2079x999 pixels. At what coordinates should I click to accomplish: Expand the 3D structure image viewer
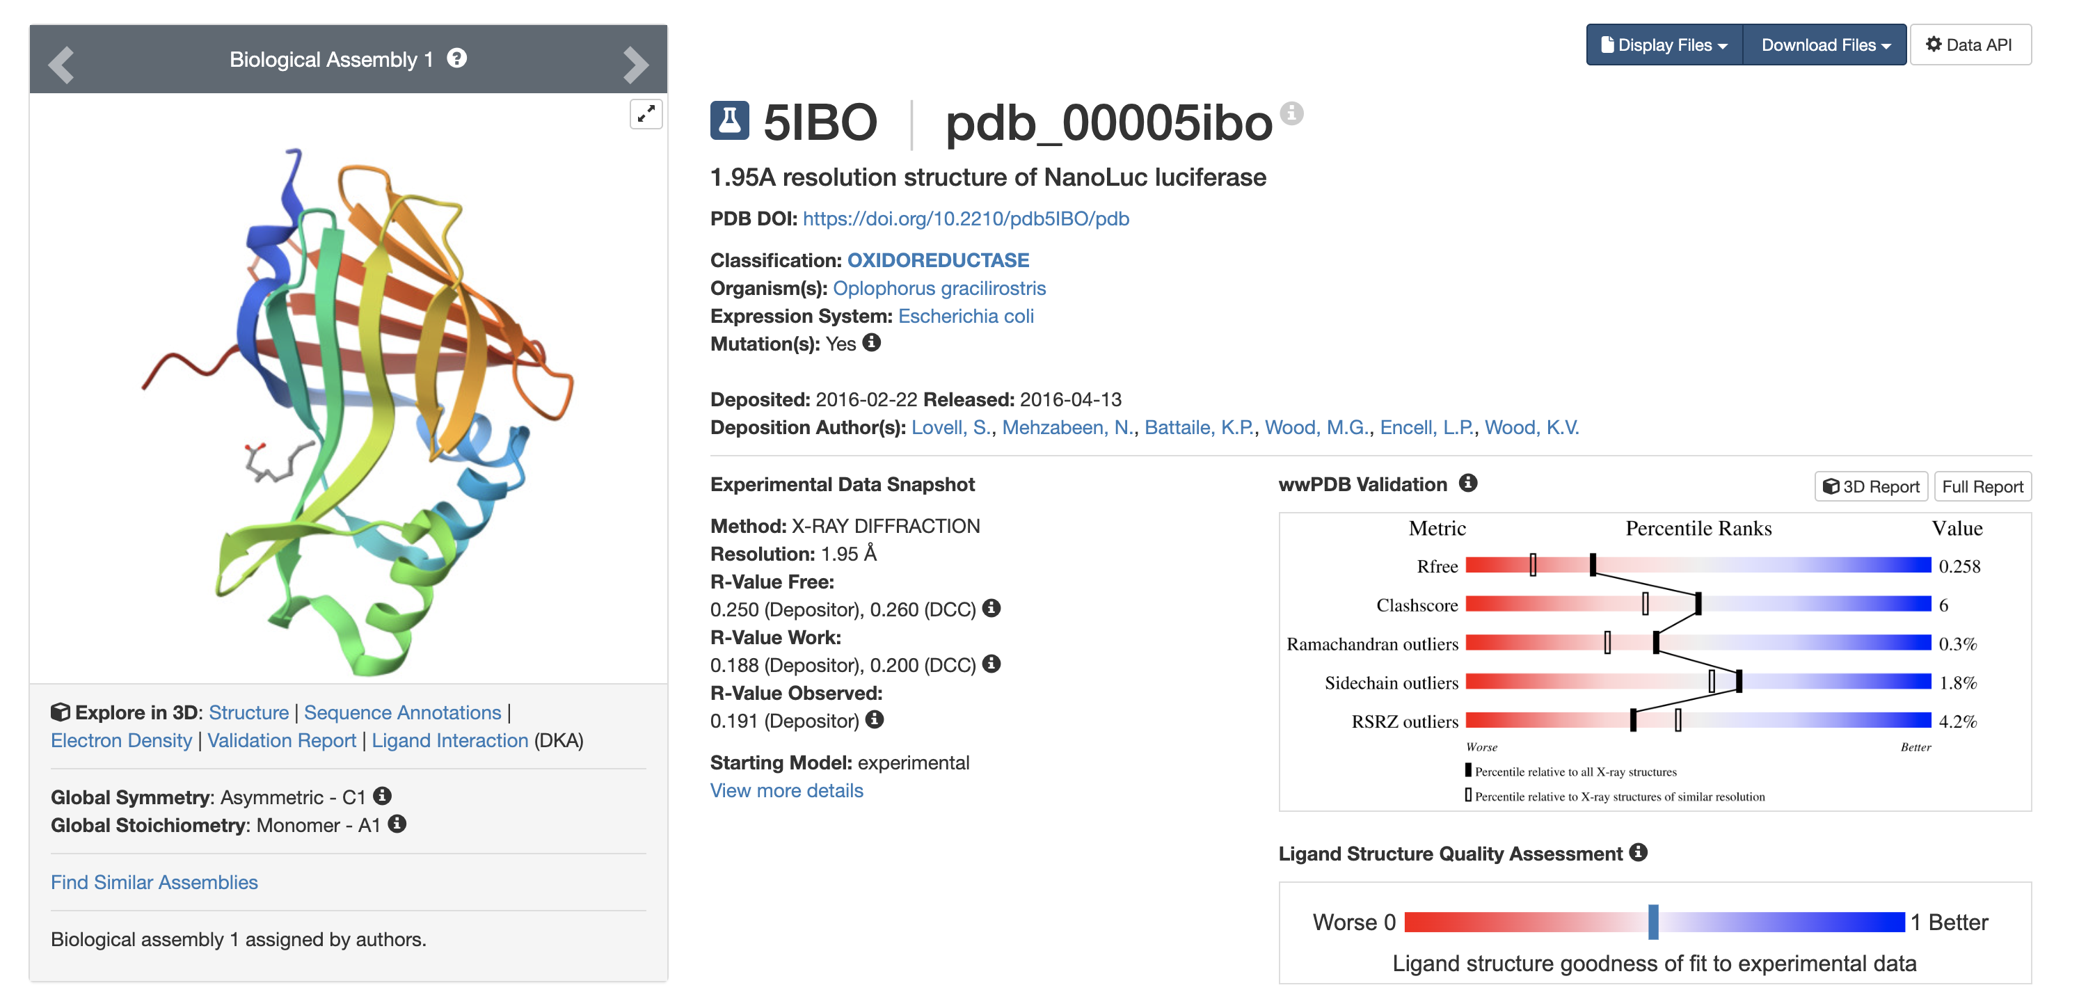pyautogui.click(x=646, y=114)
